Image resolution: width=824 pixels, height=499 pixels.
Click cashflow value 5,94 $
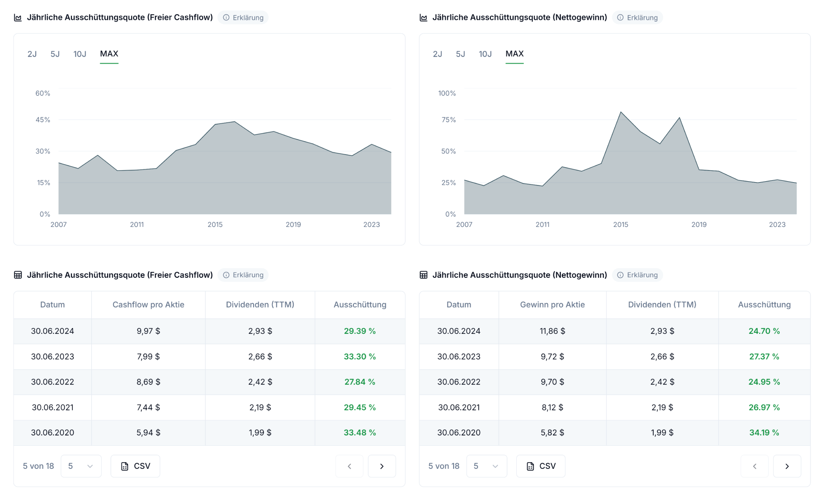[x=148, y=433]
